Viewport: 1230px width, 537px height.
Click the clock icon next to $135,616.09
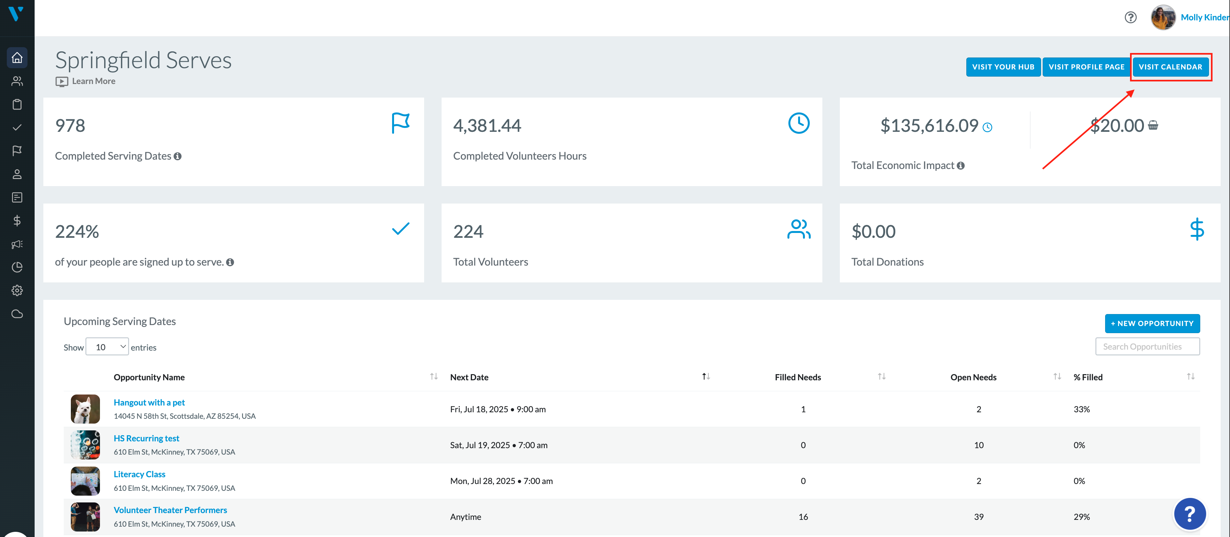point(987,127)
